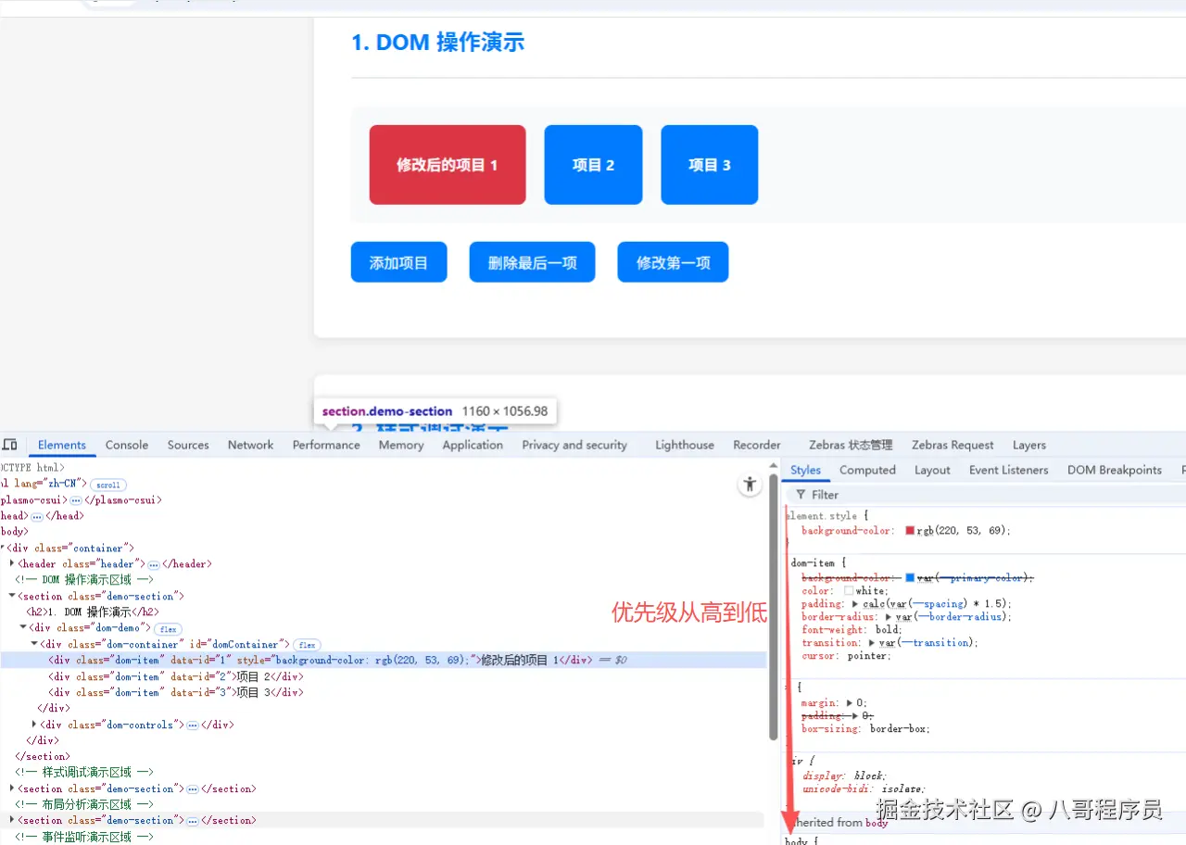Select the h2 "1. DOM 操作演示" DOM node
Image resolution: width=1186 pixels, height=845 pixels.
(92, 612)
